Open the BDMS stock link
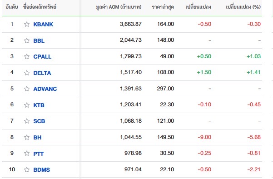The height and width of the screenshot is (179, 273). pos(42,170)
